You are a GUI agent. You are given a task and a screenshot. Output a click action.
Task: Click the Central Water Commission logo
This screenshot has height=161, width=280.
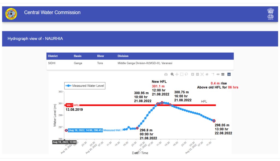click(11, 14)
